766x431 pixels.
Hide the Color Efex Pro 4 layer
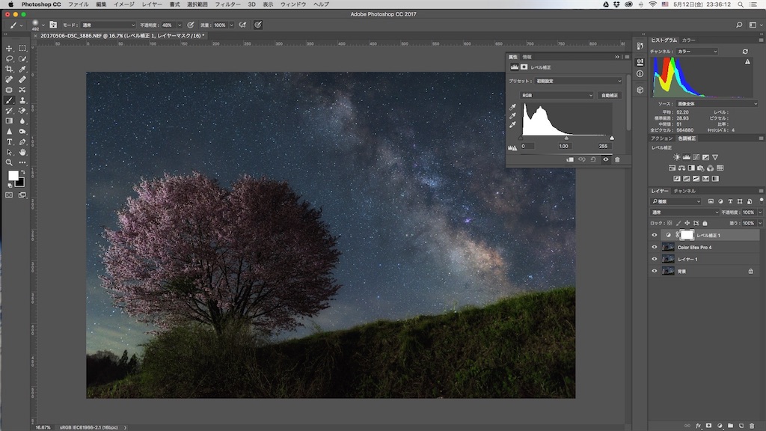tap(655, 247)
